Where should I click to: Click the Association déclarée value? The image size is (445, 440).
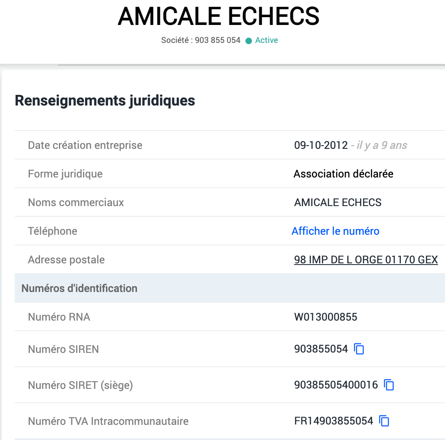(343, 174)
